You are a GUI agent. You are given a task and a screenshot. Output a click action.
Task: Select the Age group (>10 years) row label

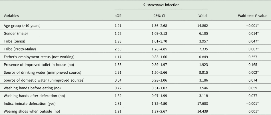coord(23,26)
